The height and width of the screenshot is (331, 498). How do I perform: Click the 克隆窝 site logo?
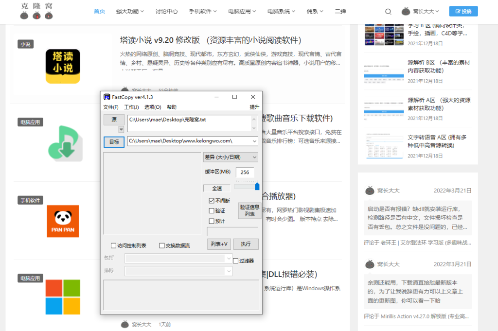click(x=36, y=11)
